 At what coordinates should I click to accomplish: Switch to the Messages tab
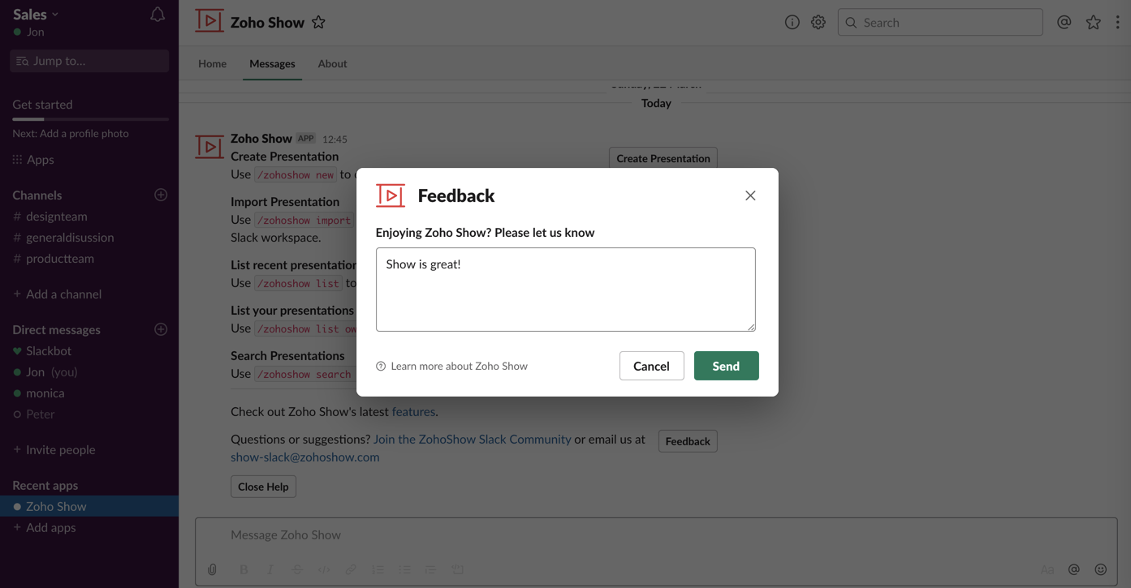click(x=272, y=63)
